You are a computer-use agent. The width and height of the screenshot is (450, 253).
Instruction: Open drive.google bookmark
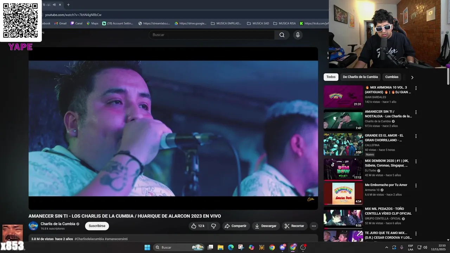click(191, 24)
